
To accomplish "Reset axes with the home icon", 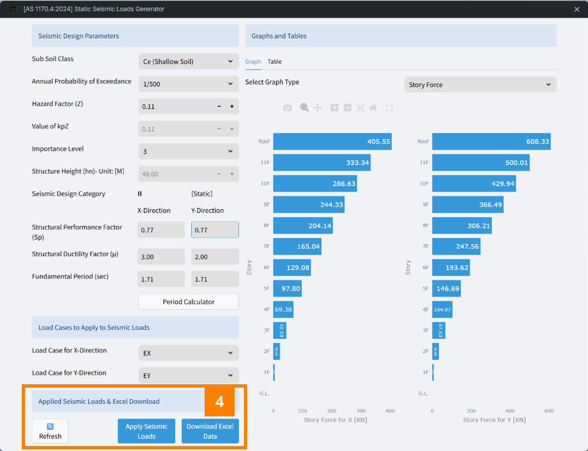I will click(373, 108).
